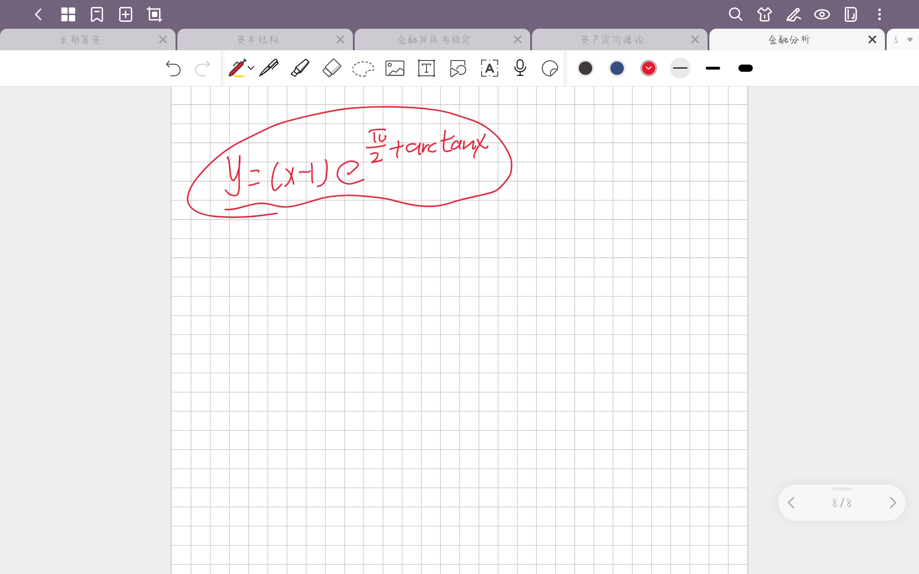Open the pen tool options dropdown
This screenshot has width=919, height=574.
251,68
